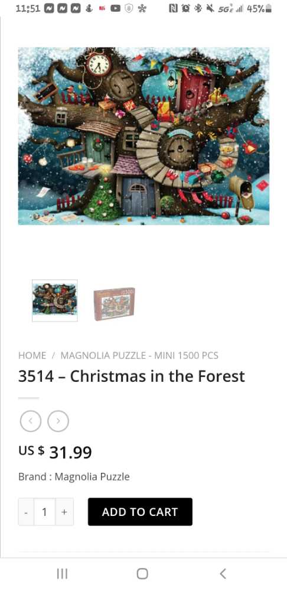Increase quantity with the plus button
Image resolution: width=287 pixels, height=591 pixels.
[64, 512]
